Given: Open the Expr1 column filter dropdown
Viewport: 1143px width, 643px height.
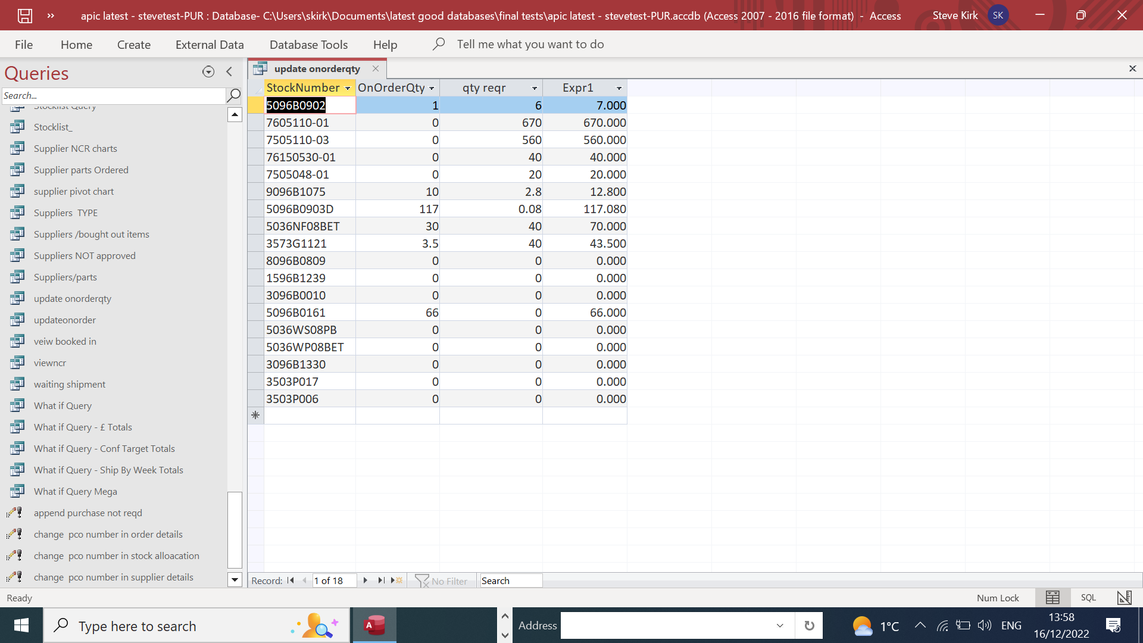Looking at the screenshot, I should tap(619, 88).
